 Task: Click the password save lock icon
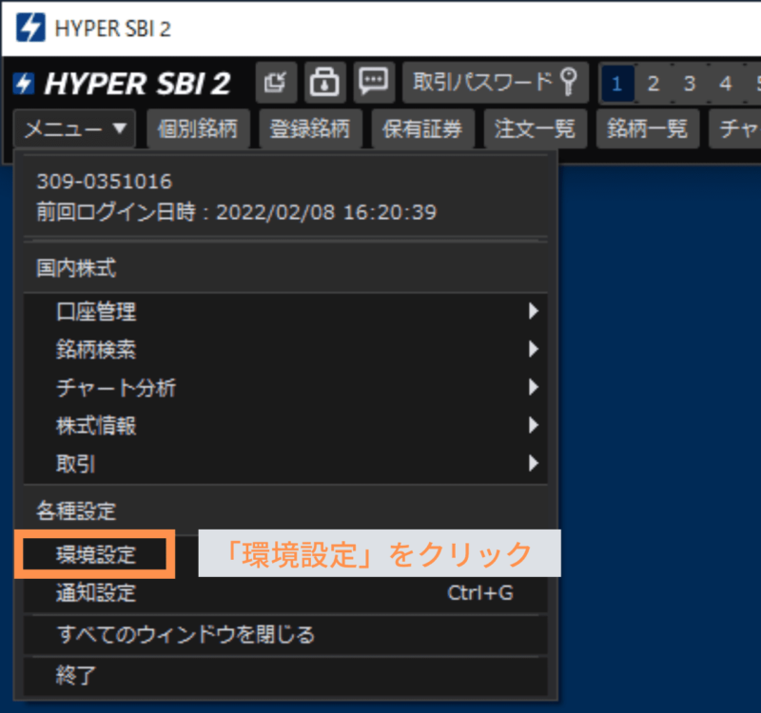pos(324,83)
